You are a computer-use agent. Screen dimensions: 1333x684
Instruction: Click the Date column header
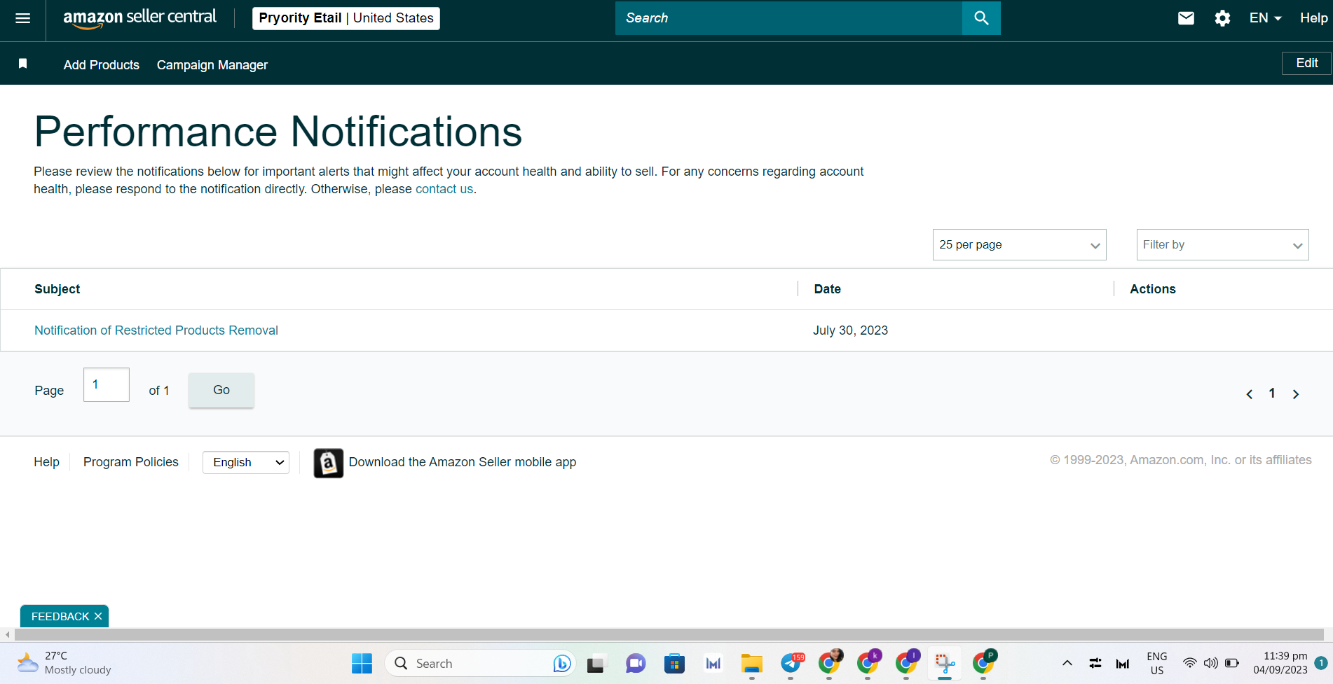tap(827, 289)
